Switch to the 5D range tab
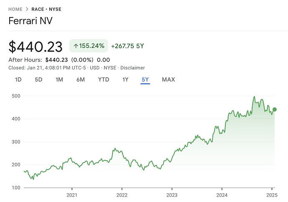The width and height of the screenshot is (288, 202). [x=38, y=80]
